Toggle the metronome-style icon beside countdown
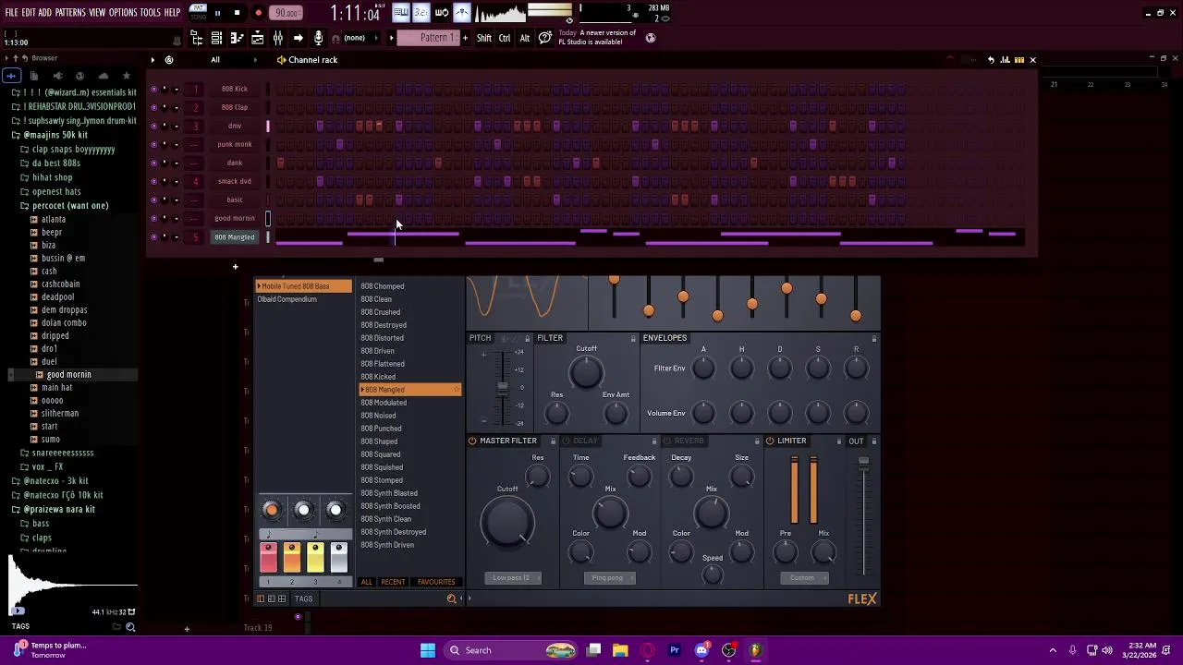The width and height of the screenshot is (1183, 665). pos(441,13)
